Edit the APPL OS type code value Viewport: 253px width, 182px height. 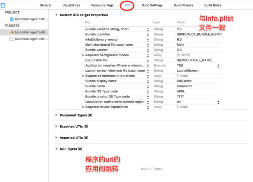point(181,91)
